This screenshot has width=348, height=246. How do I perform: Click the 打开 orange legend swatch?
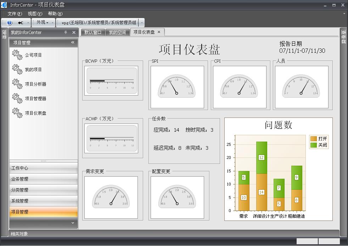click(x=313, y=139)
